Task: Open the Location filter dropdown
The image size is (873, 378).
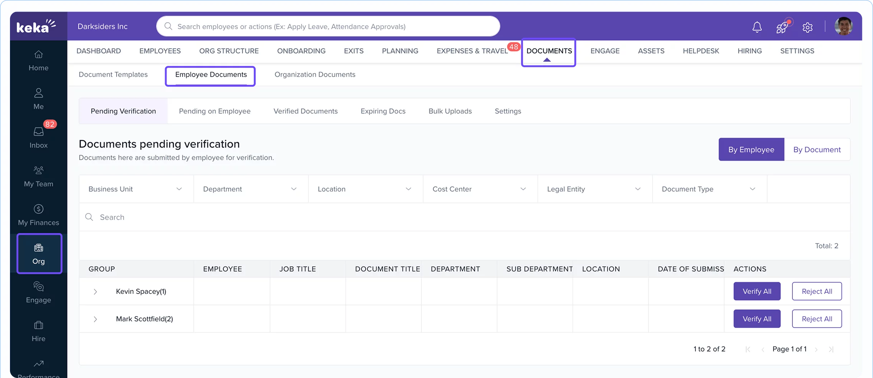Action: click(366, 189)
